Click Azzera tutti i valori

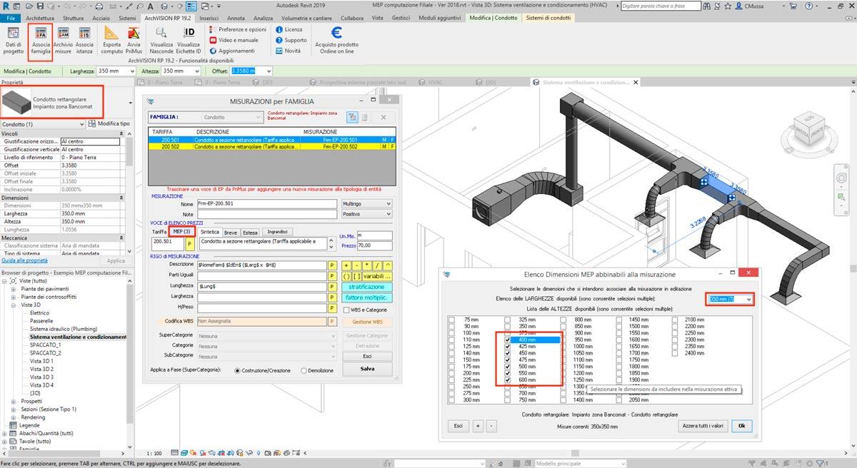pos(703,425)
